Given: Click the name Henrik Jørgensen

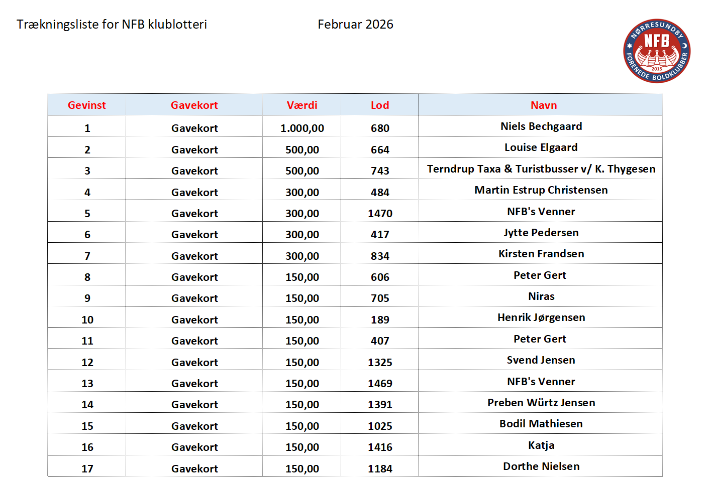Looking at the screenshot, I should click(x=541, y=317).
